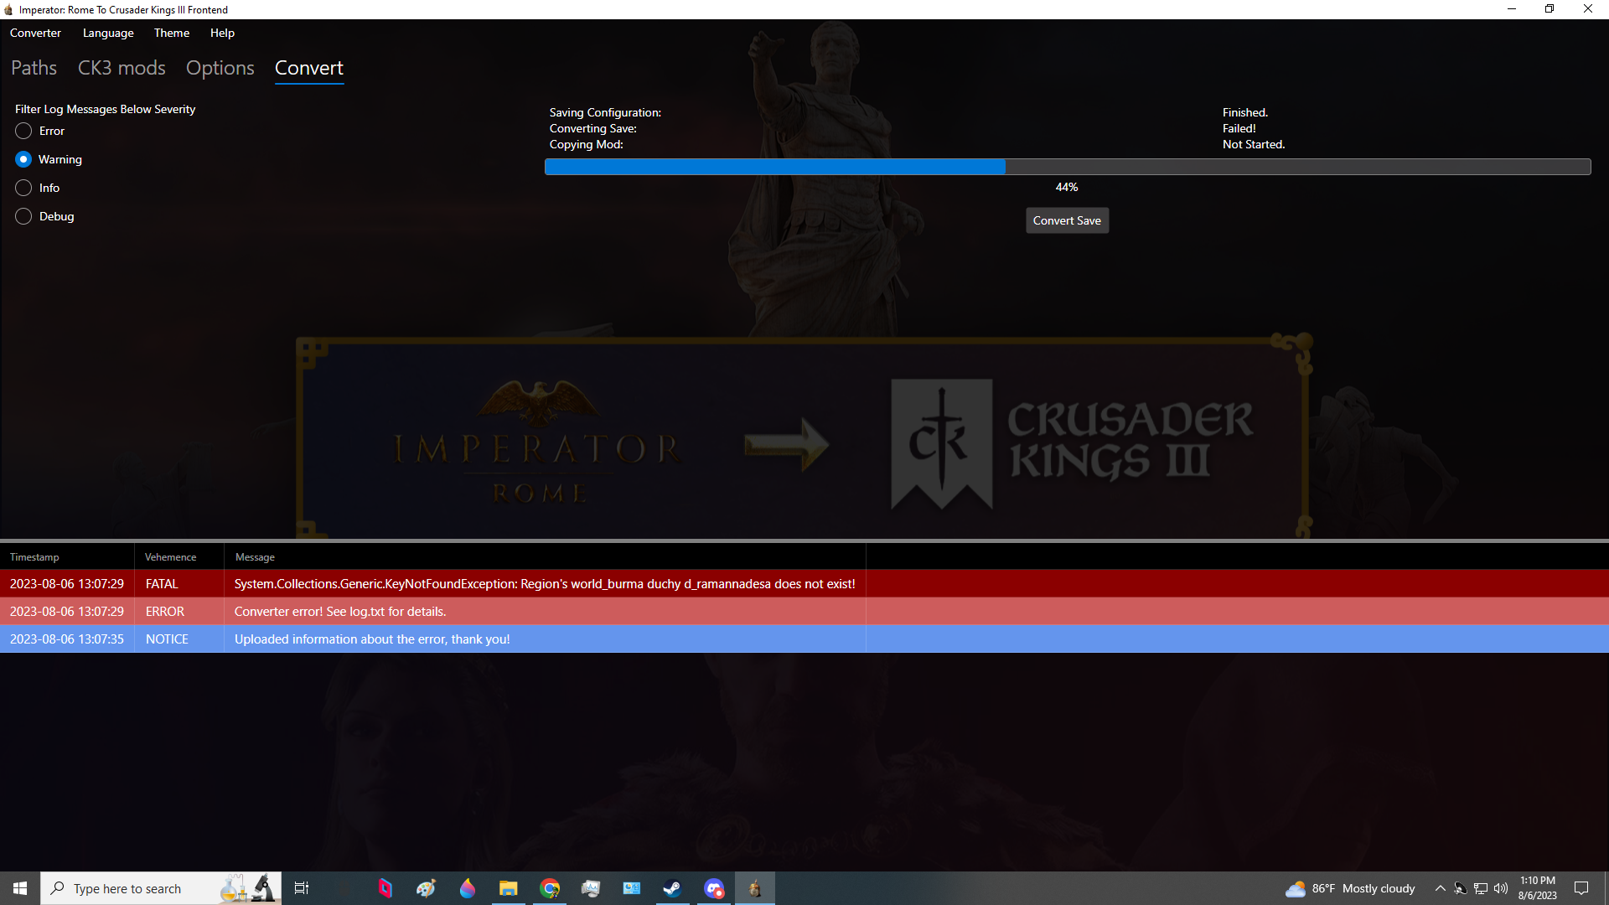Switch to the Paths tab

point(34,68)
